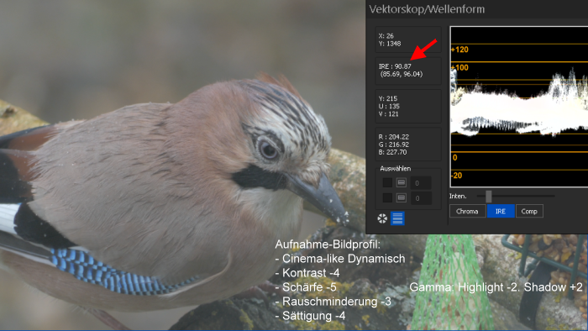Select the Comp display mode
588x331 pixels.
[x=529, y=211]
